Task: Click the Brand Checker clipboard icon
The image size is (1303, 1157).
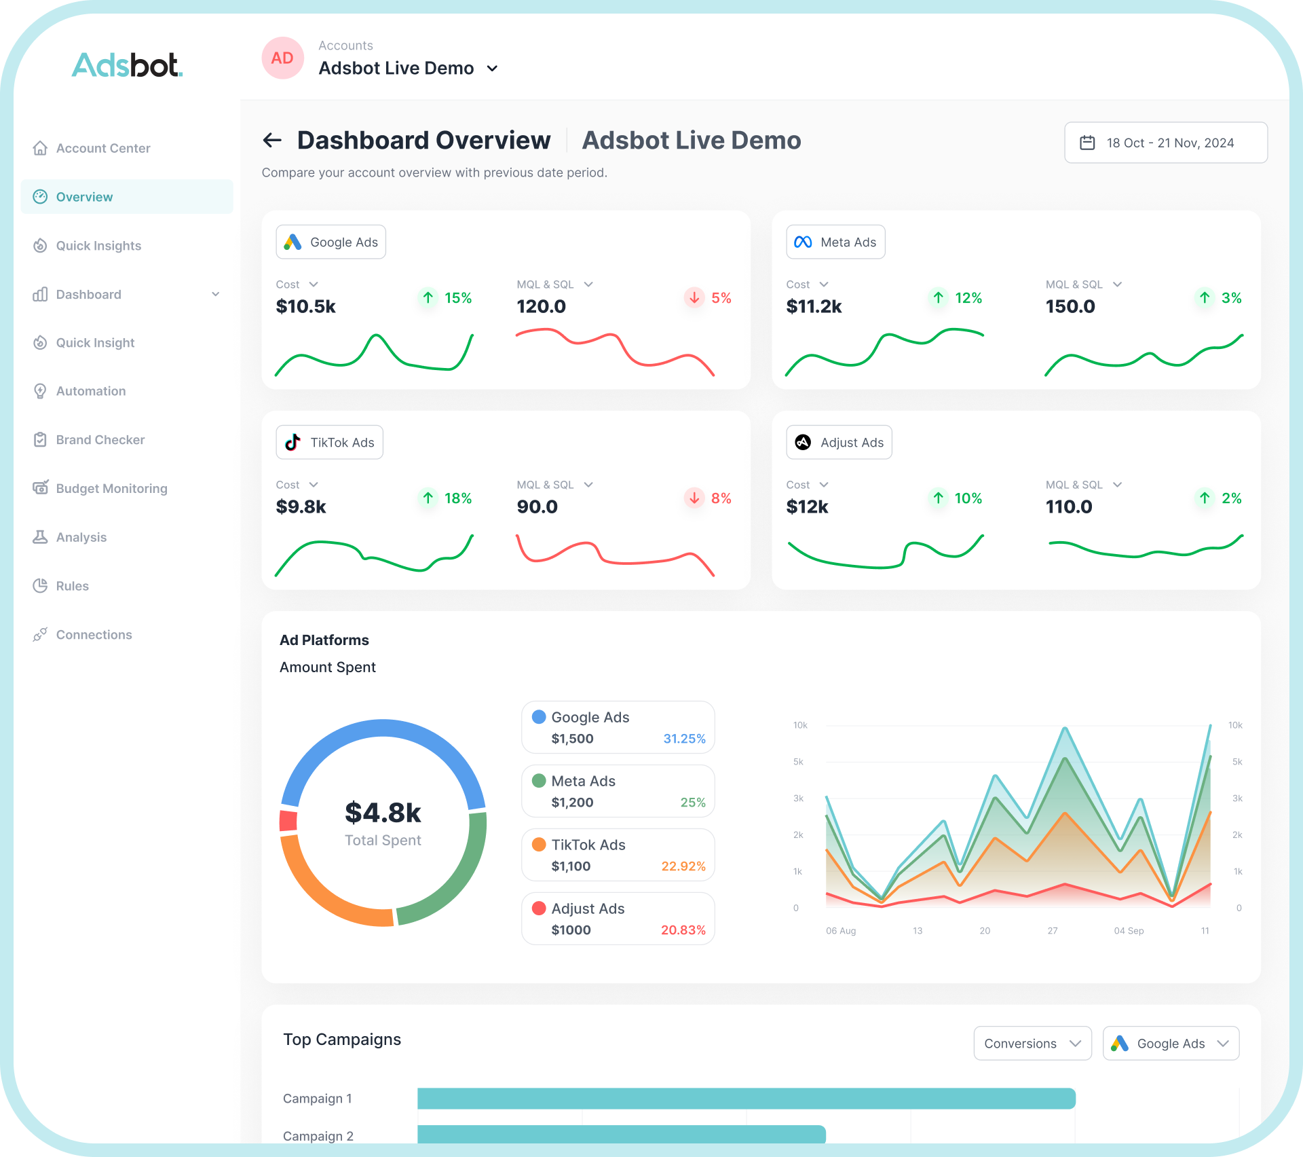Action: pyautogui.click(x=40, y=440)
